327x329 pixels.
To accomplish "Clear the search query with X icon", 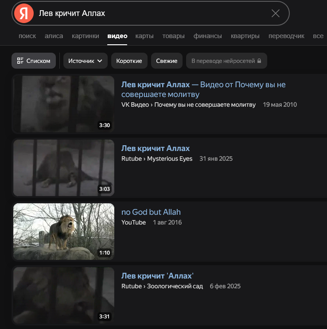I will [275, 13].
